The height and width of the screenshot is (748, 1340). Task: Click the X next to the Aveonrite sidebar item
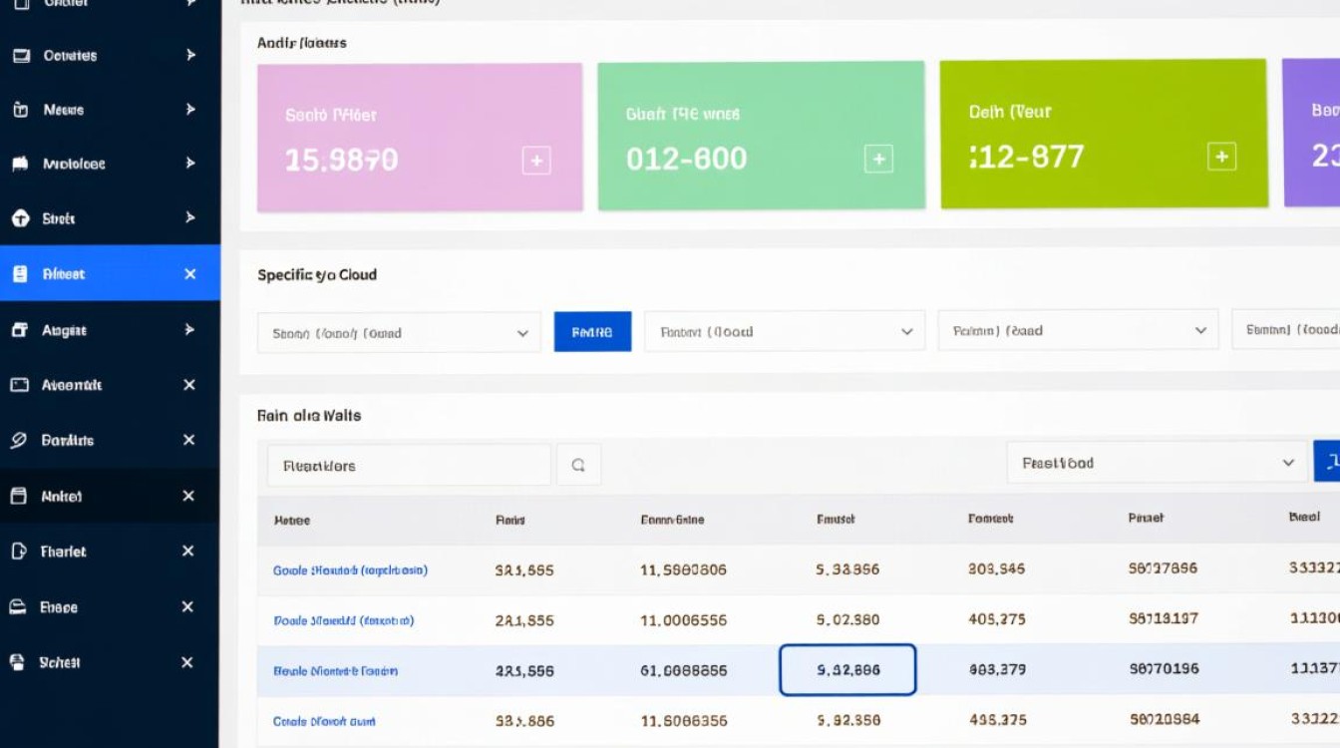(189, 385)
